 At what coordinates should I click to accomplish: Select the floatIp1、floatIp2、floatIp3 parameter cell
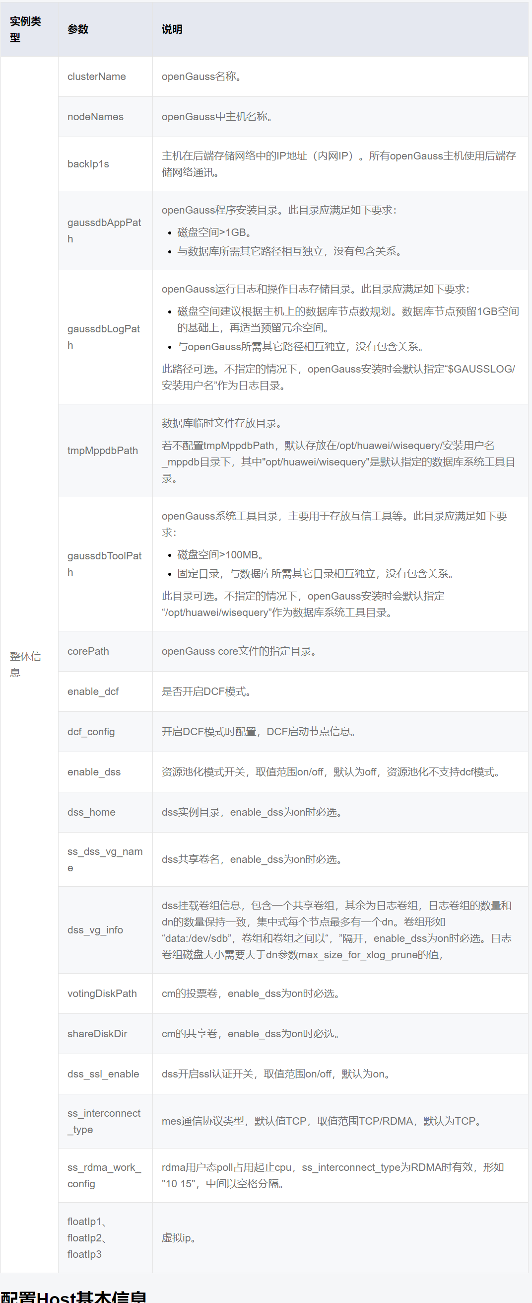(x=105, y=1238)
